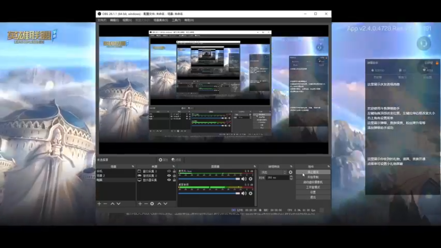Click 启动虚拟摄像机 virtual camera button
The image size is (441, 248).
[313, 182]
